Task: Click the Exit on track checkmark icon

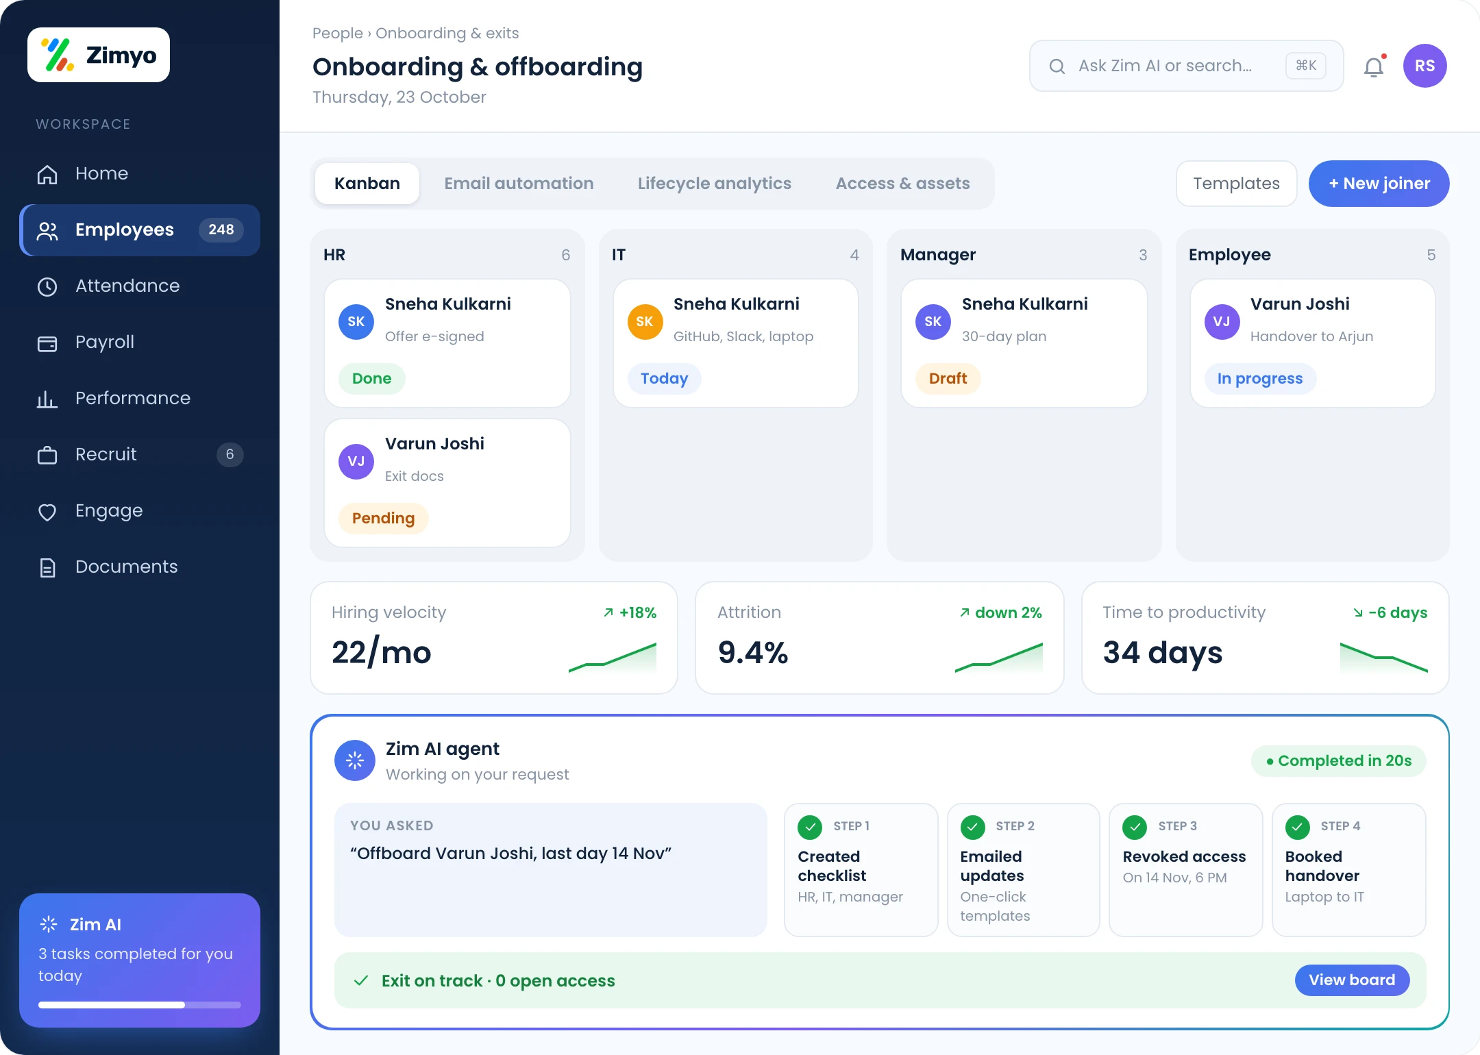Action: tap(361, 980)
